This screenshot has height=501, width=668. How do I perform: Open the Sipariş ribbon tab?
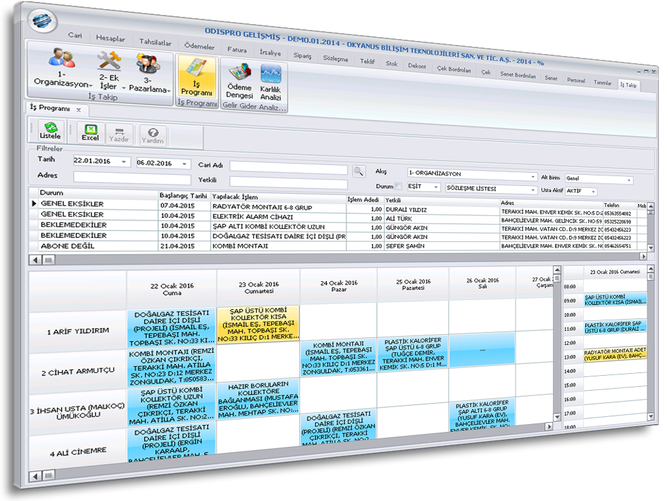pyautogui.click(x=303, y=56)
